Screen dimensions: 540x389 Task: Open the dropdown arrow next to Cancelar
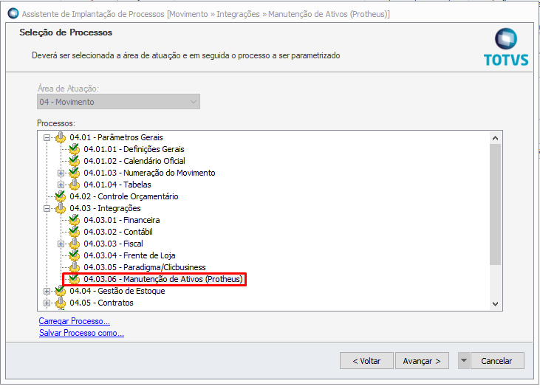coord(464,360)
